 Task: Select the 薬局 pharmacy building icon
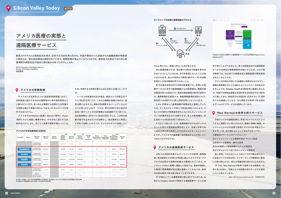[x=198, y=30]
